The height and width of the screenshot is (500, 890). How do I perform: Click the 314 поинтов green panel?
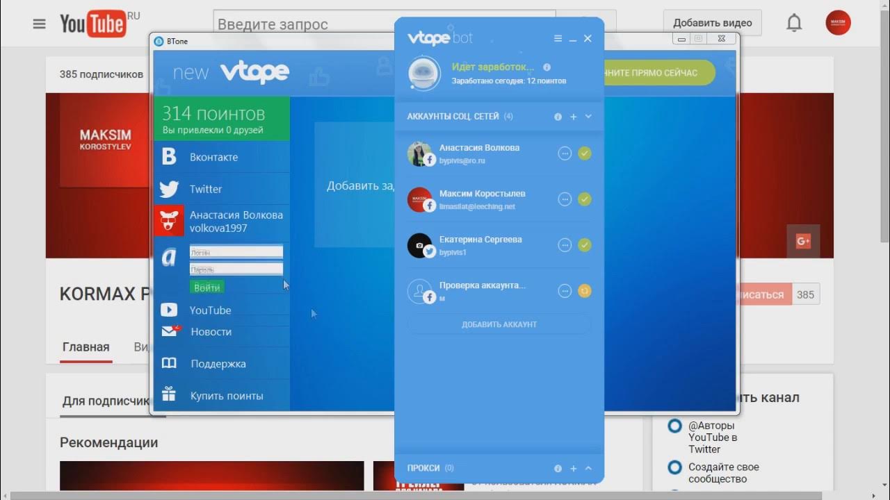tap(222, 119)
